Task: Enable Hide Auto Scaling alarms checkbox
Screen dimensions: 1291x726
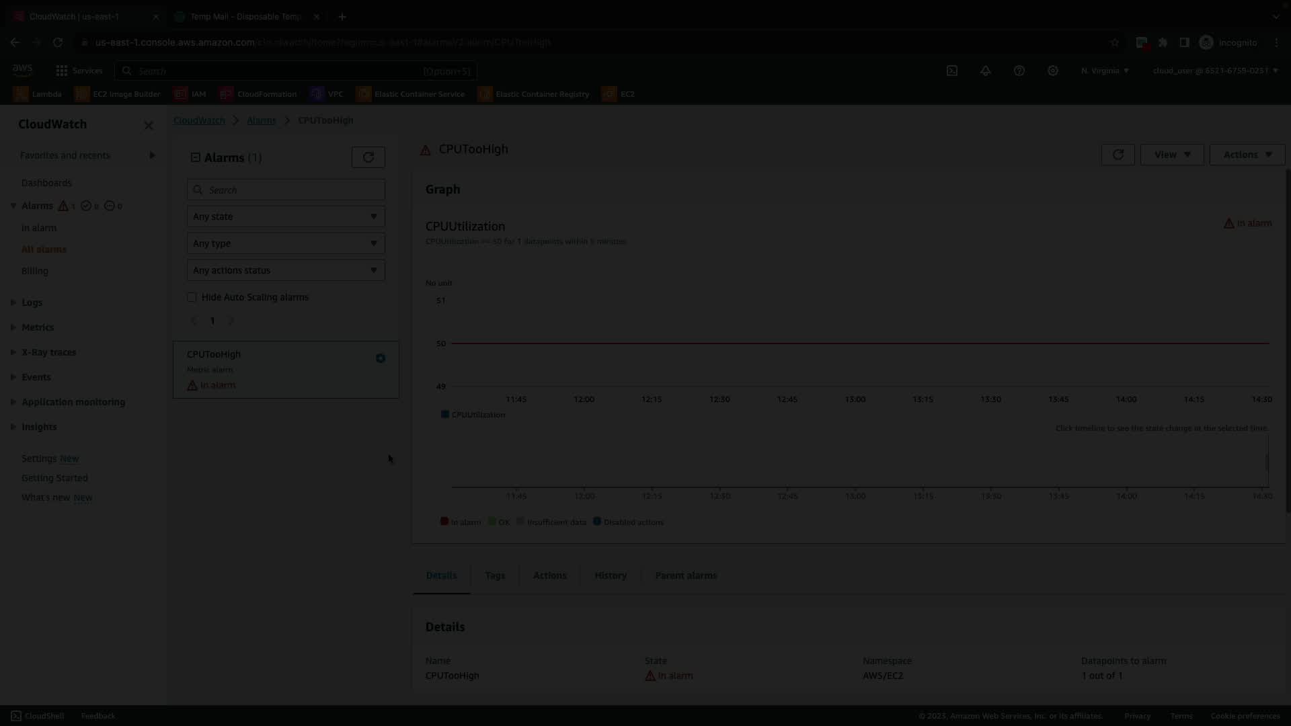Action: click(192, 297)
